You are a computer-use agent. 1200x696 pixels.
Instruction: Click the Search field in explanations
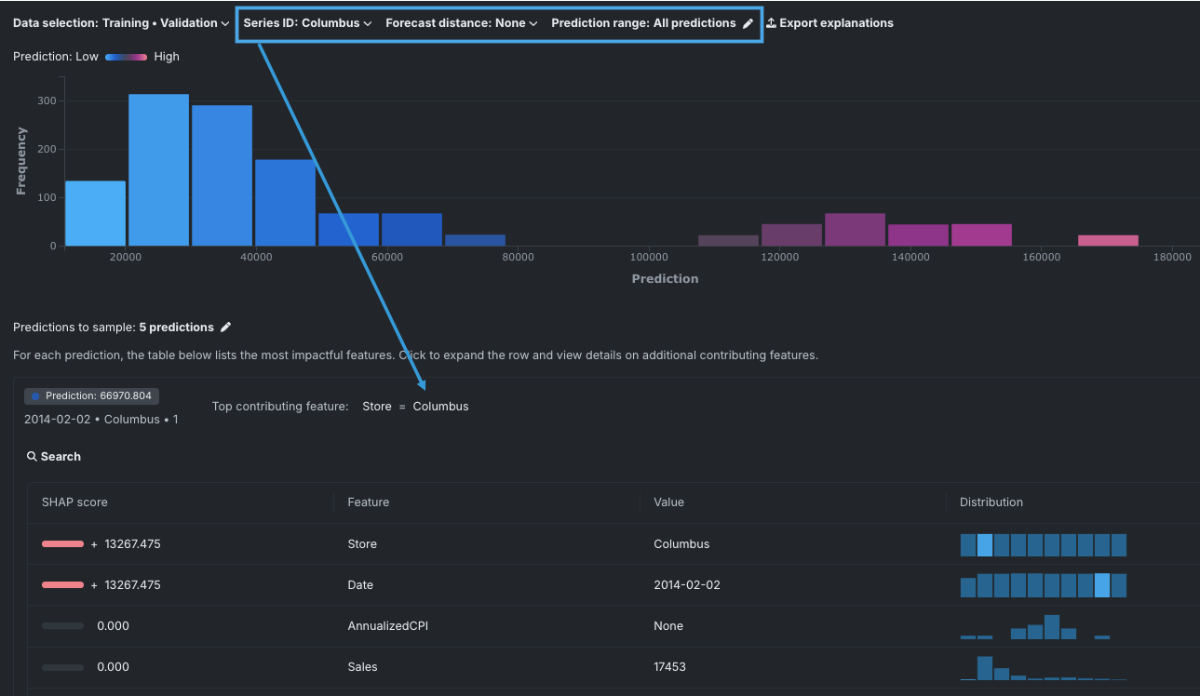coord(61,457)
